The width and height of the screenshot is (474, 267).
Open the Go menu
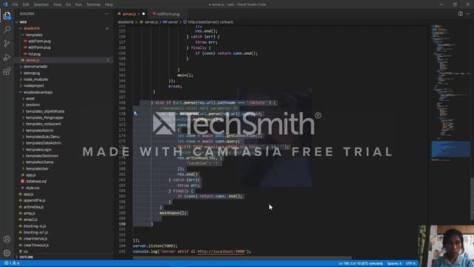tap(68, 4)
